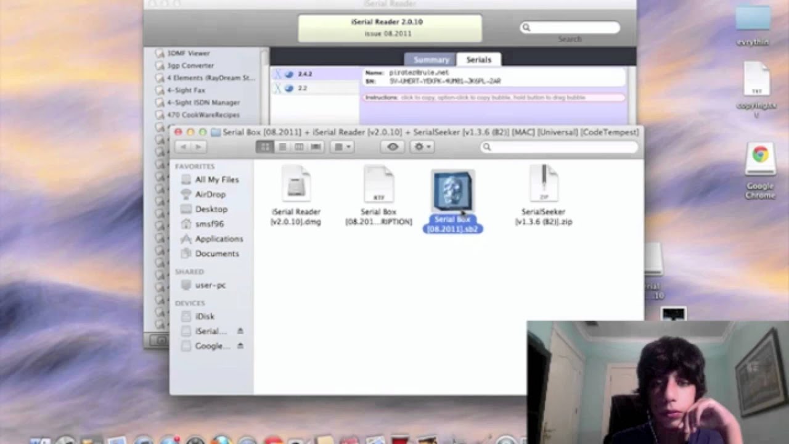This screenshot has height=444, width=789.
Task: Click the serial number bubble text
Action: (x=445, y=81)
